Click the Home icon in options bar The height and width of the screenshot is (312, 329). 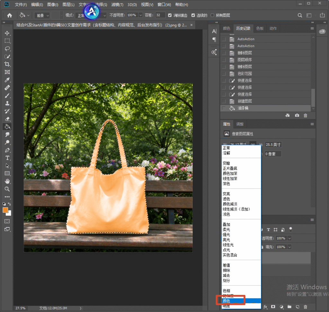(9, 15)
